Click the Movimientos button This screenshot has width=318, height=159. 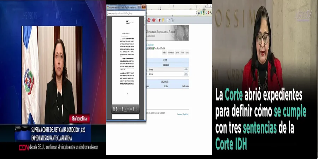coord(171,53)
